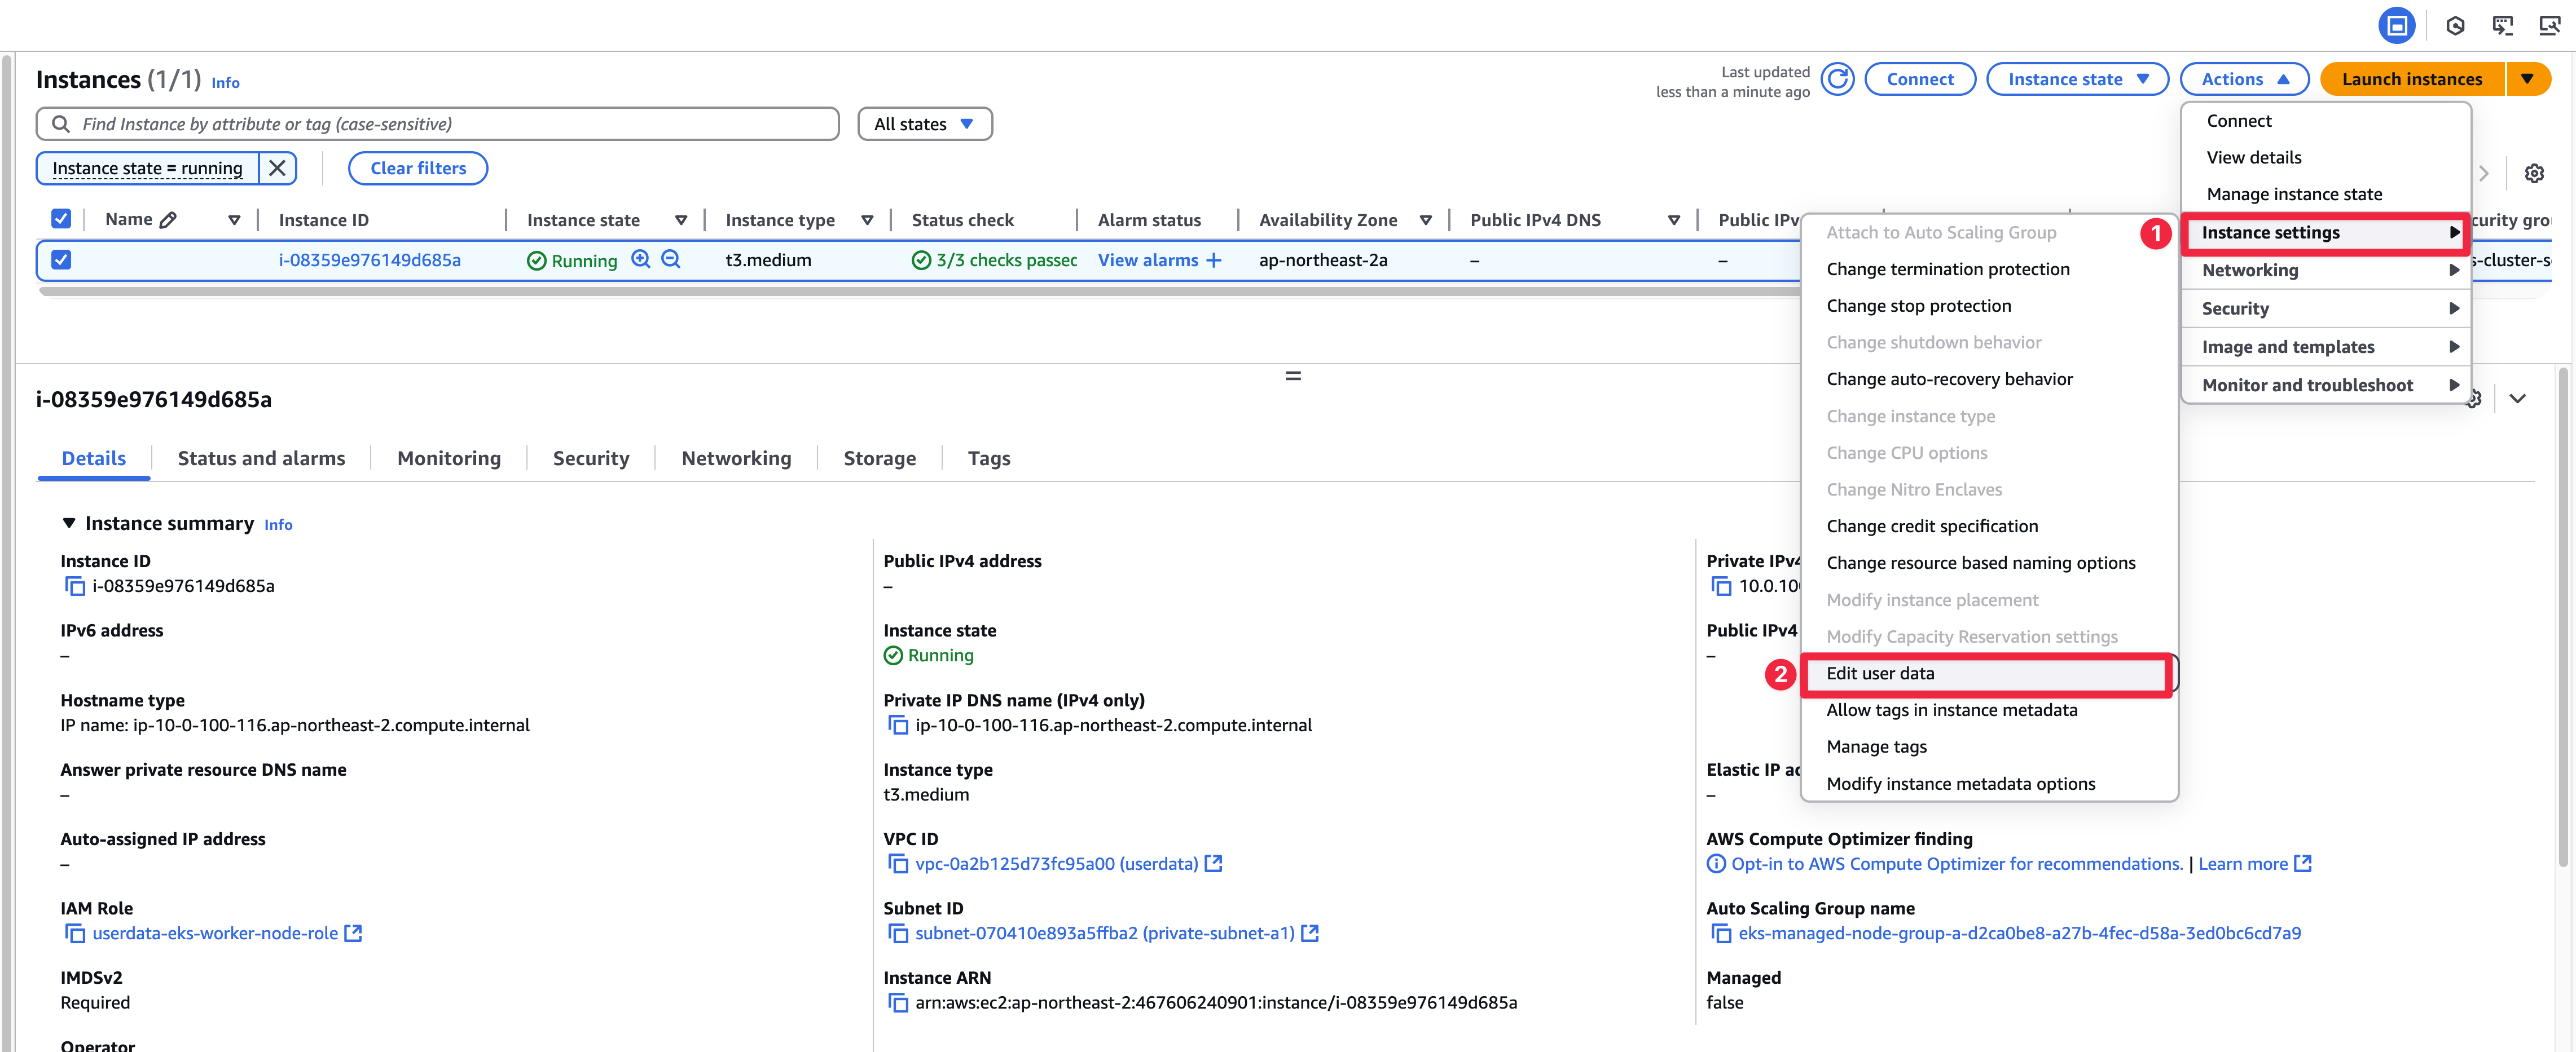The image size is (2576, 1052).
Task: Switch to the Networking tab
Action: 736,458
